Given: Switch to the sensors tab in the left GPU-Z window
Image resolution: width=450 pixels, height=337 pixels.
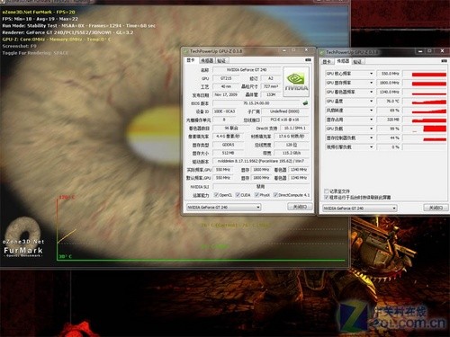Looking at the screenshot, I should (x=207, y=60).
